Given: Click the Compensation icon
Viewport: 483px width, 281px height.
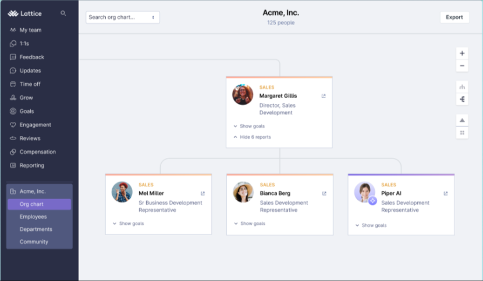Looking at the screenshot, I should tap(13, 152).
